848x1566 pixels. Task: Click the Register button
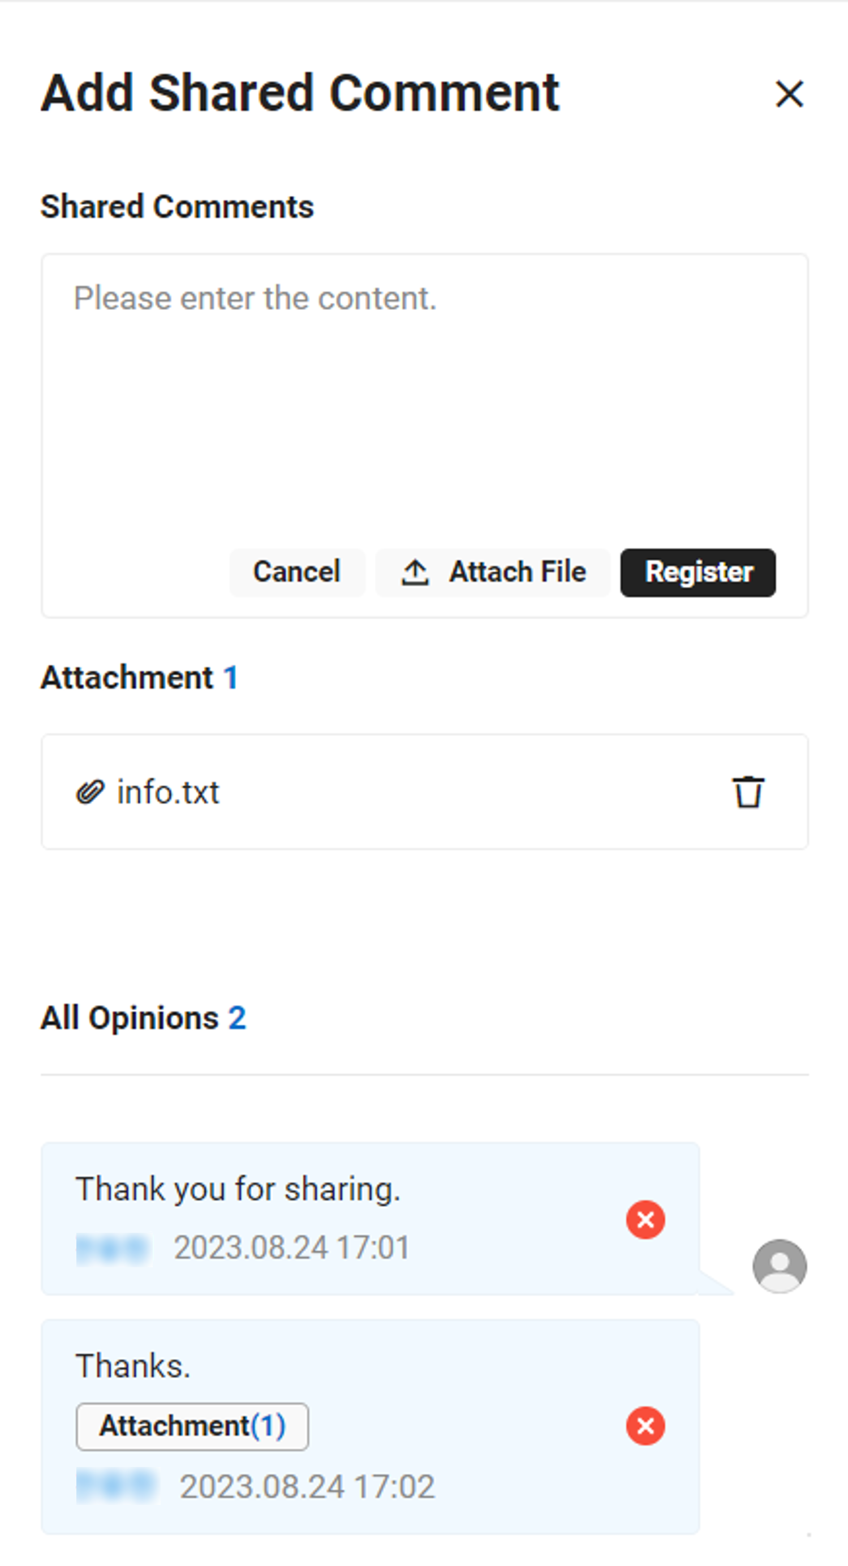coord(698,573)
